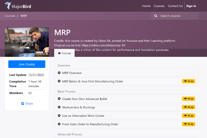Viewport: 207px width, 138px height.
Task: Click the MRP course thumbnail image
Action: (x=27, y=42)
